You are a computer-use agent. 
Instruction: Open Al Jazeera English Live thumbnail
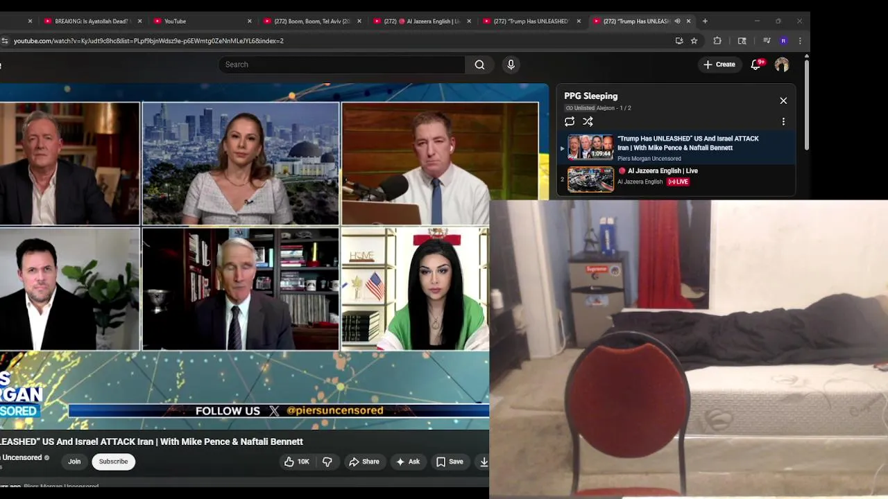(x=590, y=180)
